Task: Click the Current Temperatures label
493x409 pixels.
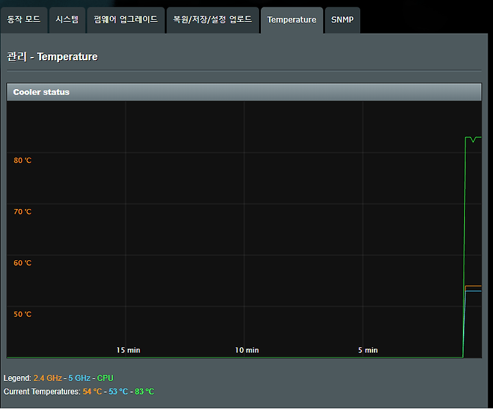Action: [42, 392]
